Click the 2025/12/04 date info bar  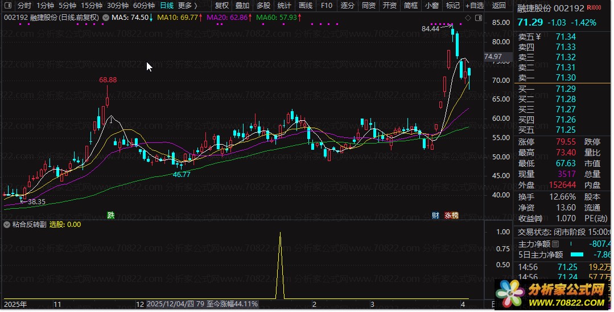pyautogui.click(x=203, y=304)
